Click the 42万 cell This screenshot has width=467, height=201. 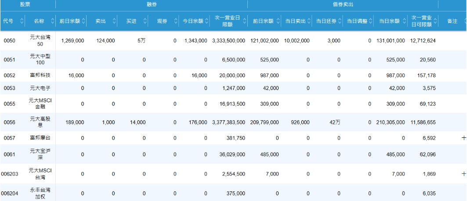335,122
